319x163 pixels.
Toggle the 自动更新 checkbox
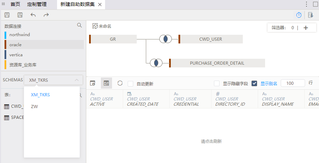[x=130, y=84]
